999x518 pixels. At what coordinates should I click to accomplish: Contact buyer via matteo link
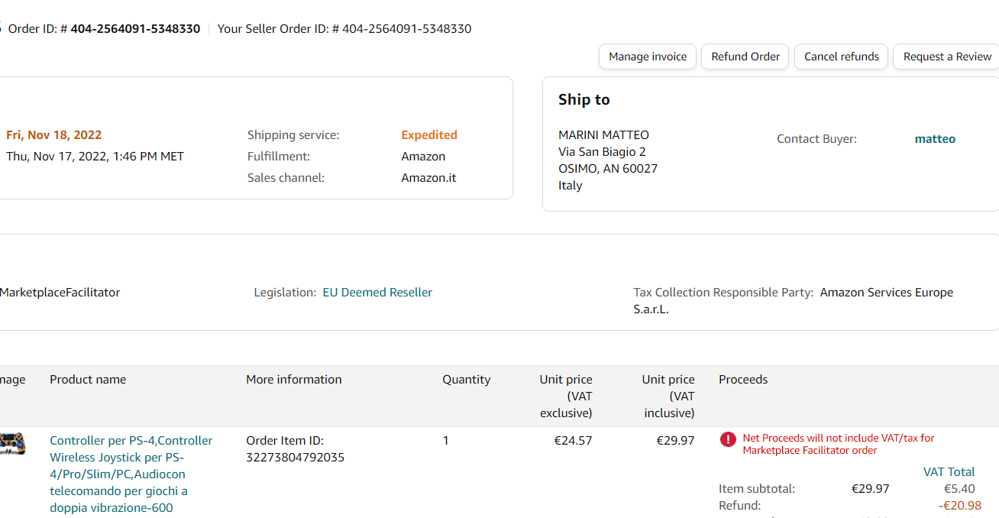tap(935, 139)
